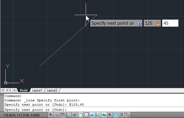The height and width of the screenshot is (118, 184).
Task: Jump to the first layout tab using the arrow
Action: (3, 90)
